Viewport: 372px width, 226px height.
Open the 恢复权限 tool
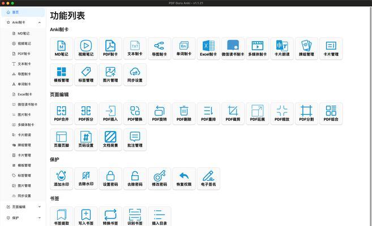184,179
